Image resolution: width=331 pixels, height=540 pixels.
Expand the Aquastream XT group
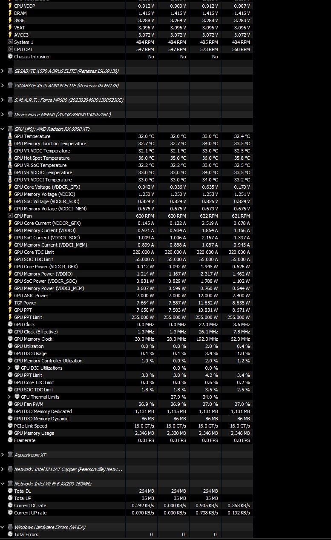click(x=3, y=455)
